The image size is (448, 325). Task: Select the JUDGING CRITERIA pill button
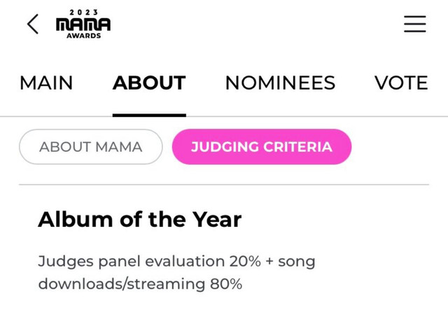(262, 147)
